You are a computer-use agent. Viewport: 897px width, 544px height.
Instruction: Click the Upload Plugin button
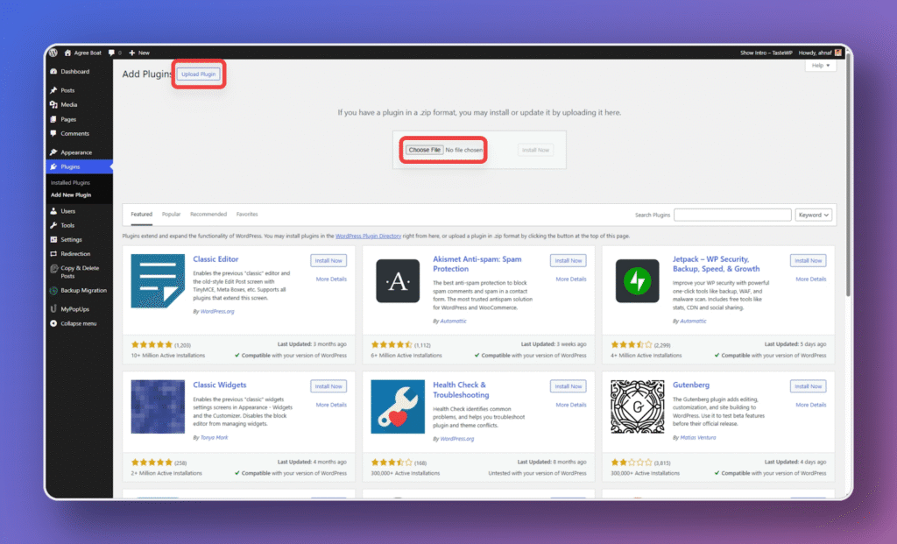pyautogui.click(x=199, y=74)
